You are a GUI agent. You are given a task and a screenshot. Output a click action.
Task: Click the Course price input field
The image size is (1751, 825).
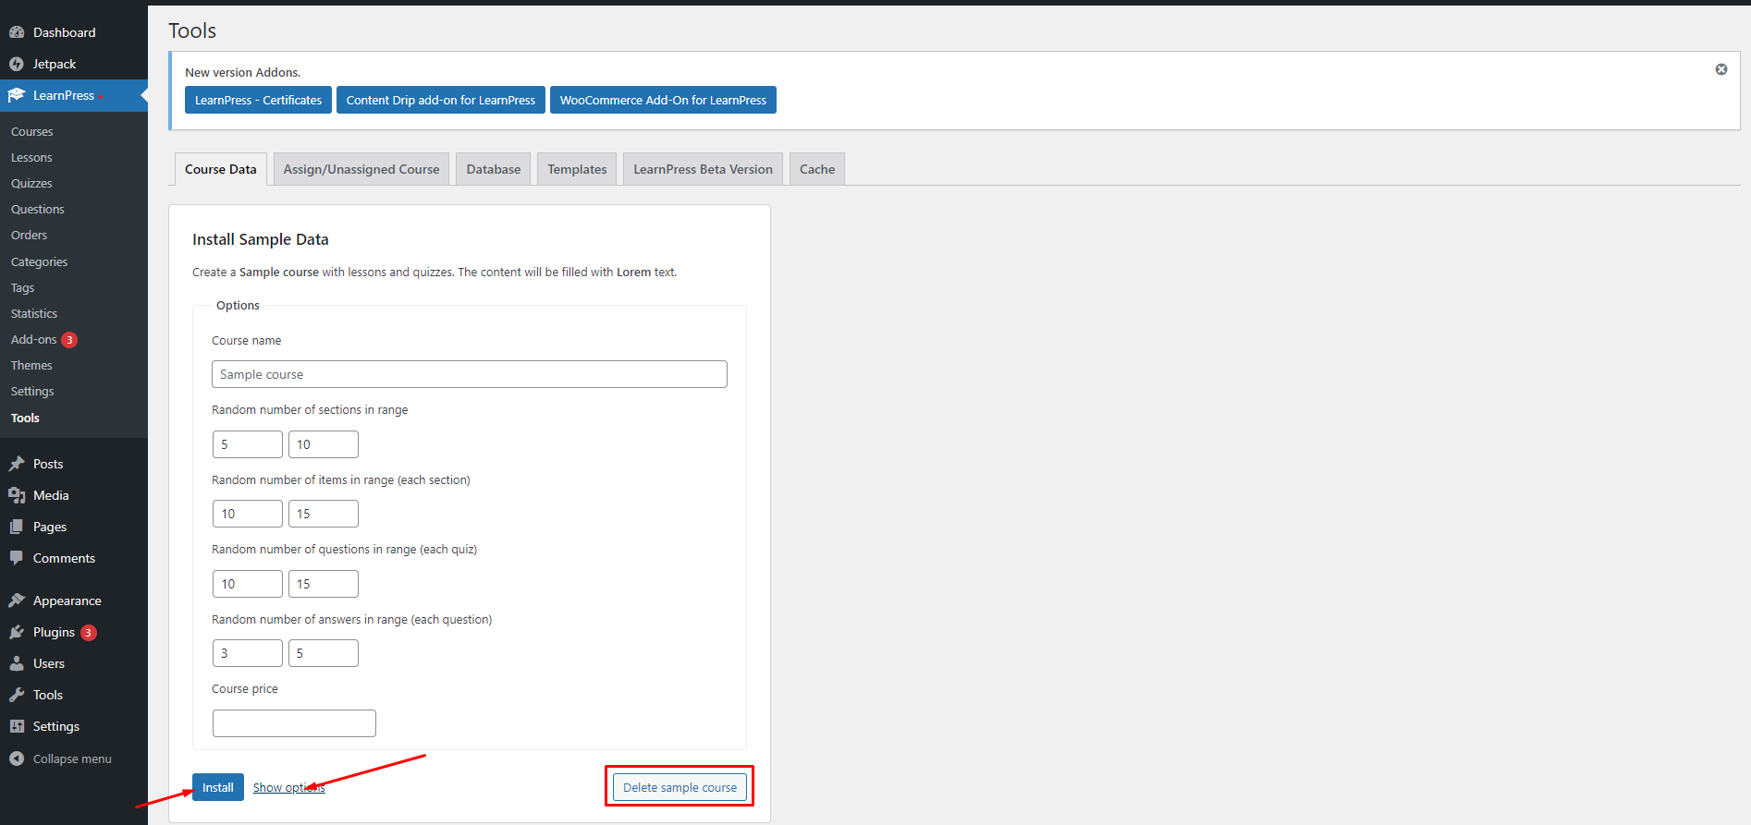click(x=294, y=723)
